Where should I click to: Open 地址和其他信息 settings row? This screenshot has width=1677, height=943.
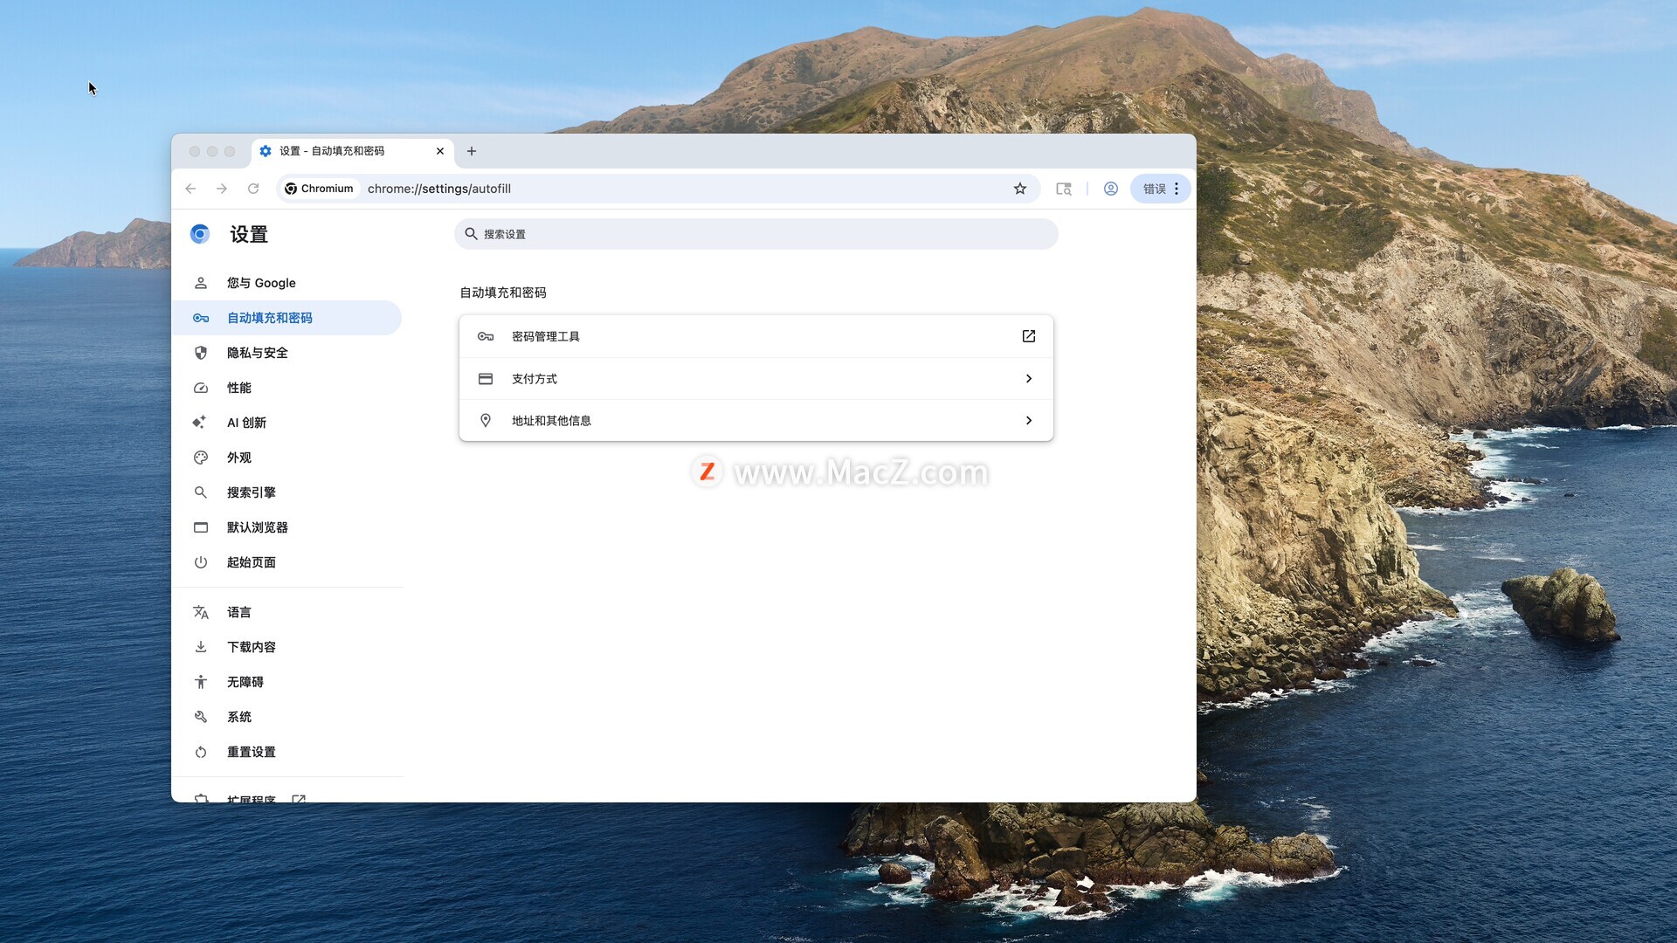pyautogui.click(x=756, y=421)
